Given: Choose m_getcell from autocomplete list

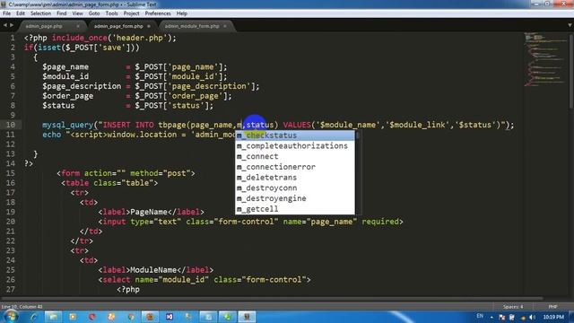Looking at the screenshot, I should pos(295,209).
